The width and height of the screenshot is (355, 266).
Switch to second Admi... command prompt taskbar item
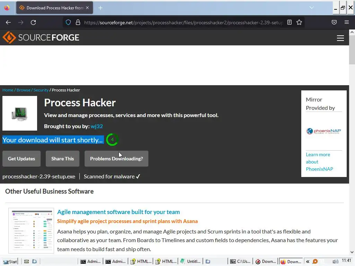click(x=115, y=261)
